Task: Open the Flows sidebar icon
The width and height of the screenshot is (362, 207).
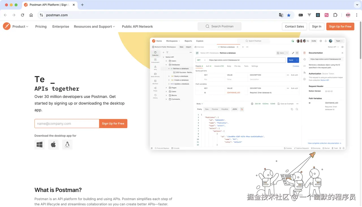Action: tap(155, 88)
